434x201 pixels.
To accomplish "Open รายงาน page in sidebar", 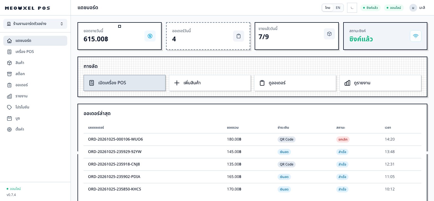I will (35, 96).
